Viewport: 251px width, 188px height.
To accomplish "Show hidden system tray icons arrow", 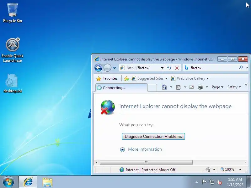I will [197, 182].
